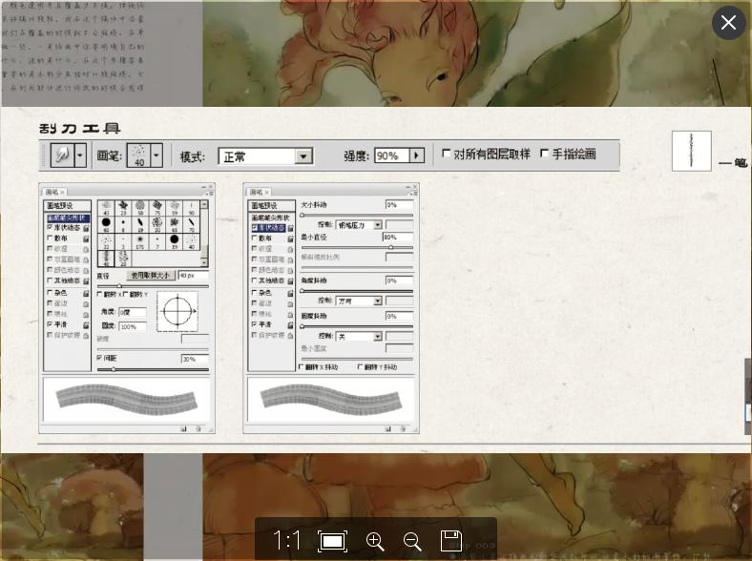Enable 翻转 Y 抖动 checkbox
The image size is (752, 561).
coord(360,366)
